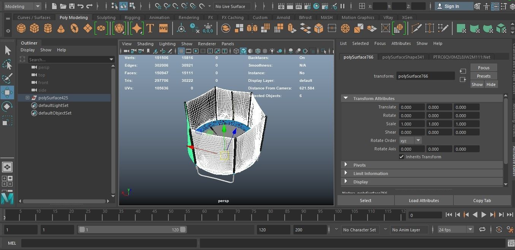The image size is (515, 250).
Task: Switch to the Sculpting shelf tab
Action: click(x=106, y=18)
